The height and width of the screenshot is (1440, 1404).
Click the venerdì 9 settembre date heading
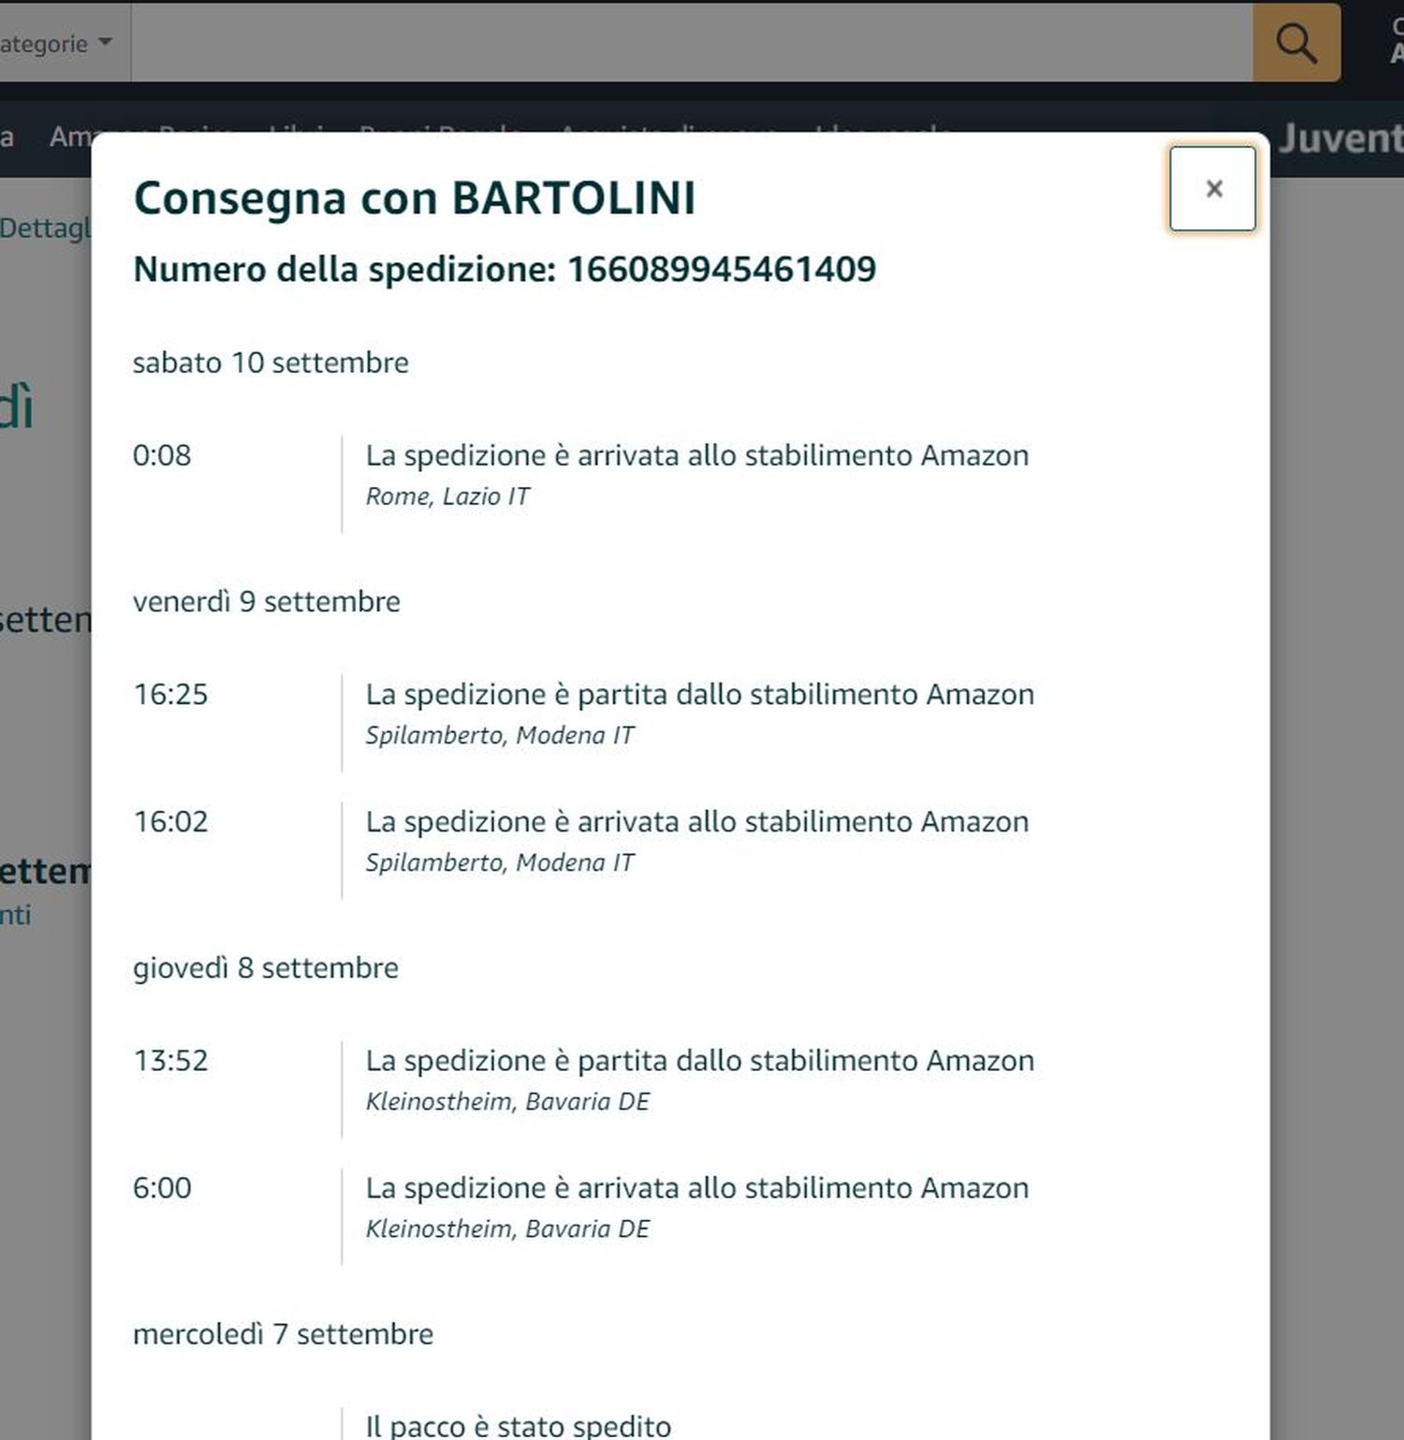[x=266, y=601]
